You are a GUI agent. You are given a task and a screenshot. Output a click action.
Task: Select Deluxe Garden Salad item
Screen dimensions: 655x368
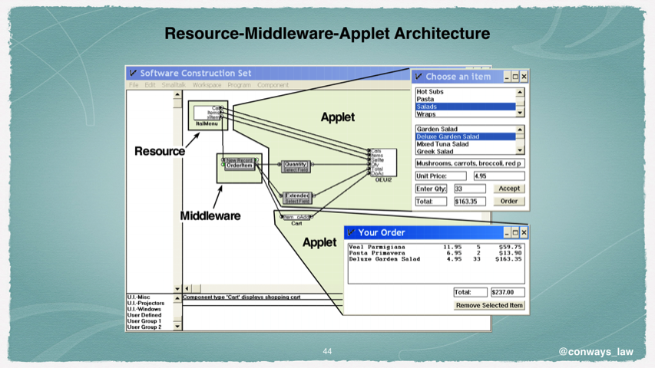pos(465,136)
